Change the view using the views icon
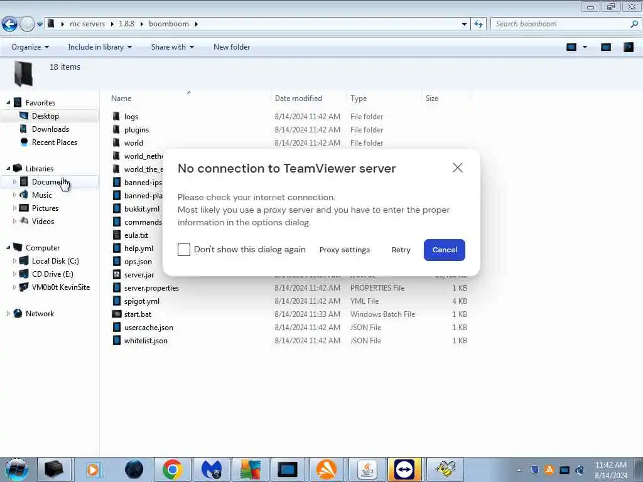The height and width of the screenshot is (482, 643). (571, 47)
